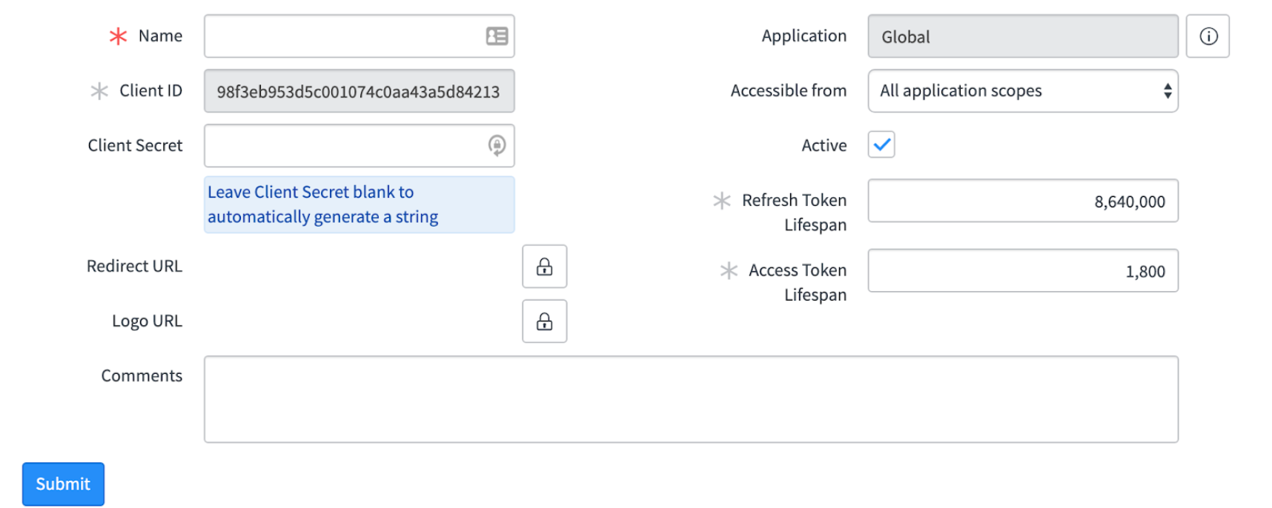This screenshot has height=508, width=1272.
Task: Click the Active field label
Action: point(824,145)
